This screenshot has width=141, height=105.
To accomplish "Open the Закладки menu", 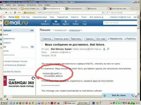I will coord(21,5).
